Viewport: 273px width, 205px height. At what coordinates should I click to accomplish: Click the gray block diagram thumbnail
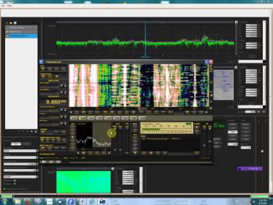(224, 85)
